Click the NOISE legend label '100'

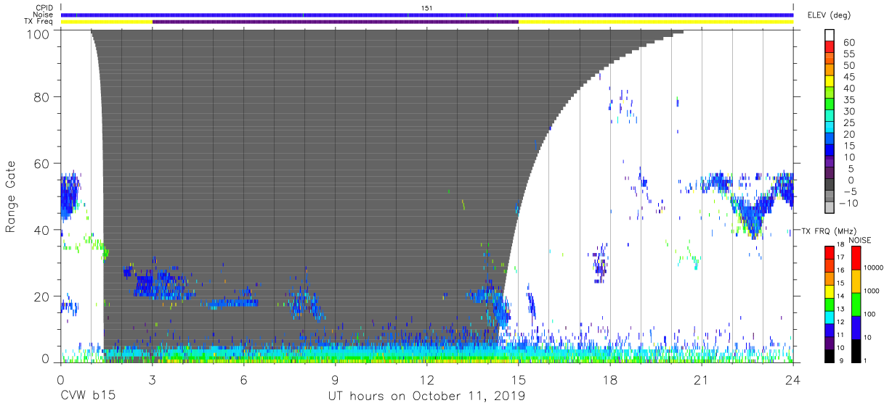click(x=869, y=315)
